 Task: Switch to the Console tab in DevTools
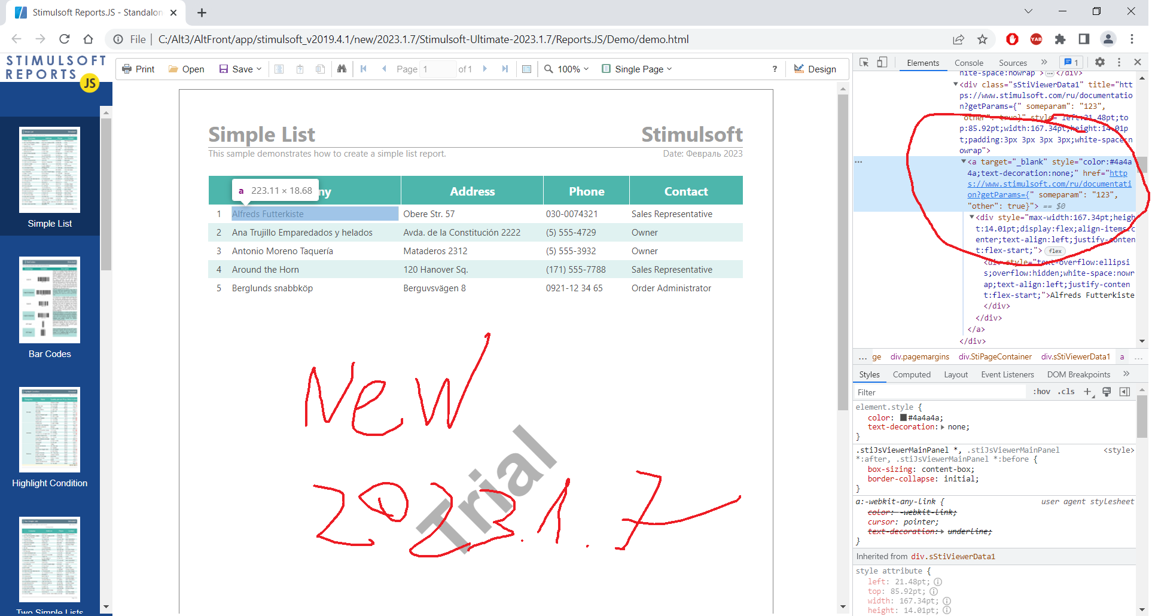[x=969, y=63]
